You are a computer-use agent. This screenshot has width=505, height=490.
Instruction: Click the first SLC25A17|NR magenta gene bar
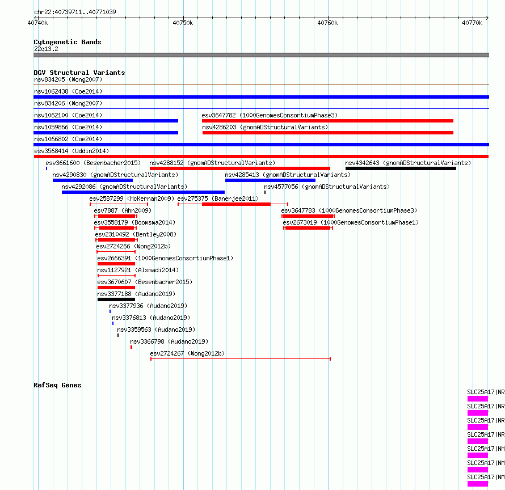pyautogui.click(x=478, y=399)
